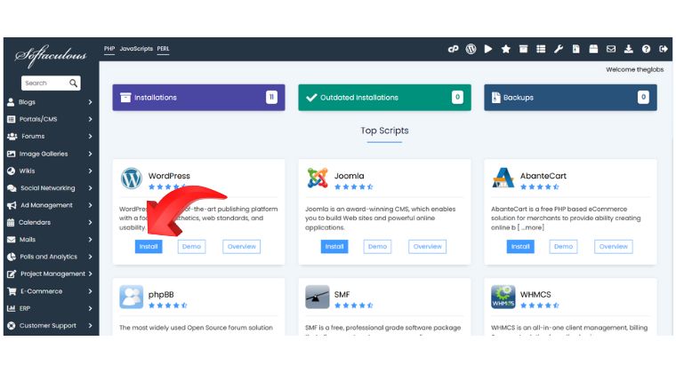Click the AbanteCart logo icon
The image size is (676, 373).
point(503,179)
